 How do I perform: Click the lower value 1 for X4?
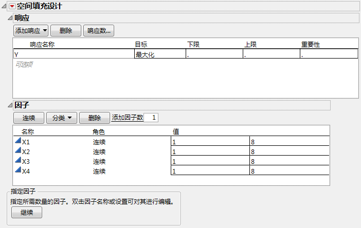[x=210, y=170]
